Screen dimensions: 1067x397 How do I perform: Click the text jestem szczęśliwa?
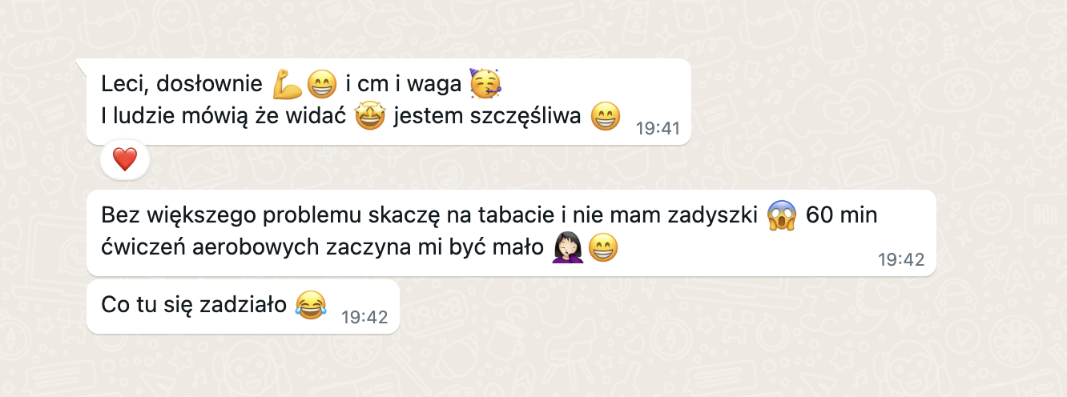coord(487,117)
